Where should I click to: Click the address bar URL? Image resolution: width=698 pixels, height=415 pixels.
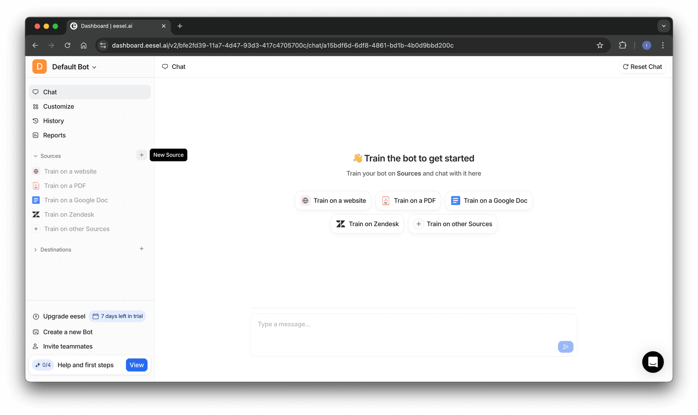(x=283, y=46)
